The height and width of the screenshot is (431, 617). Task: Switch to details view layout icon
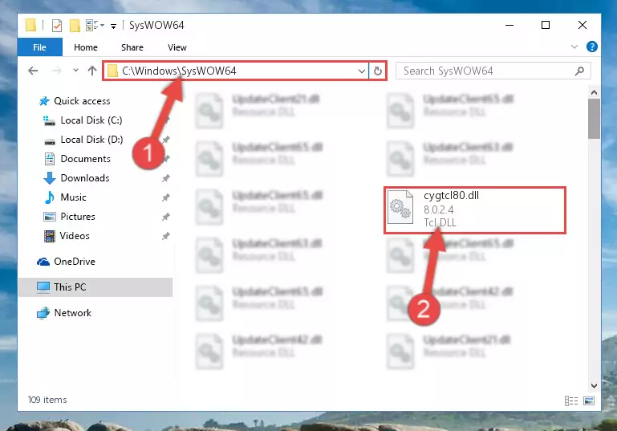(x=571, y=401)
